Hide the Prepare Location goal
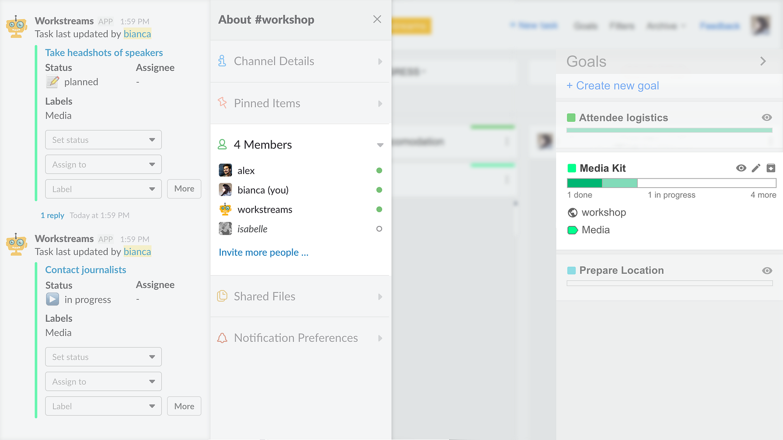 pos(767,270)
